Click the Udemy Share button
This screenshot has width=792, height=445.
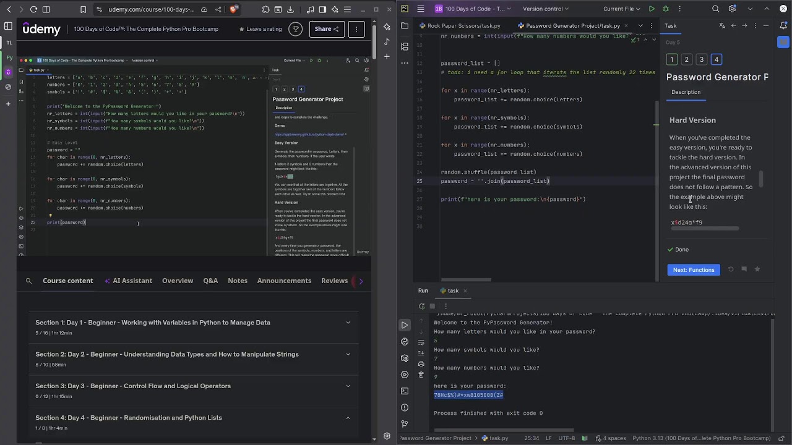point(327,29)
